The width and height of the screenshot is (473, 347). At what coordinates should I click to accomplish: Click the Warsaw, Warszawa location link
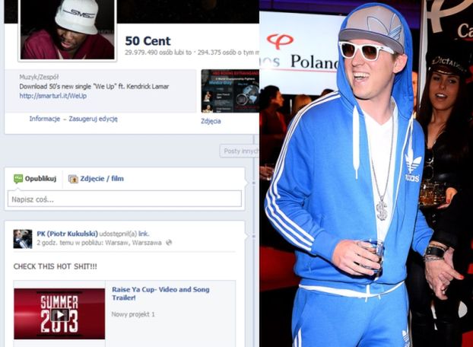(x=133, y=243)
